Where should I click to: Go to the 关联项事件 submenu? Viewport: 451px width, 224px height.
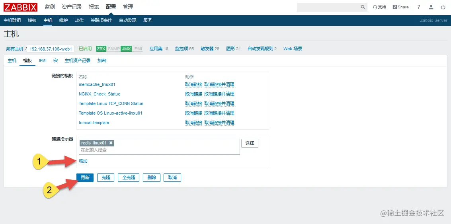point(101,20)
